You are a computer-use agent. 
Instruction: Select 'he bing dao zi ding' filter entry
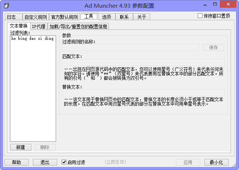click(x=32, y=38)
